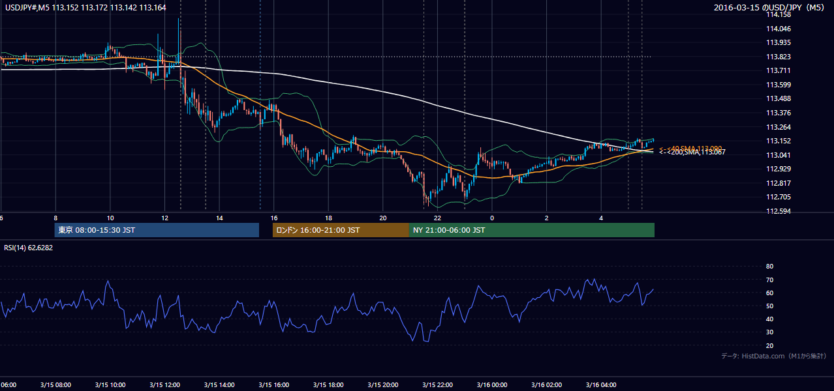Click the HistData.com data source note
The width and height of the screenshot is (834, 391).
774,356
